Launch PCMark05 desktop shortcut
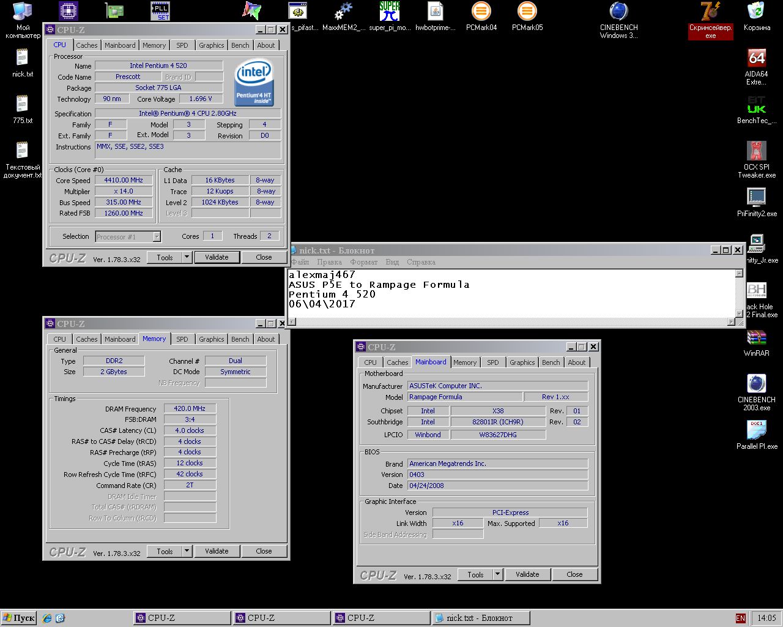Screen dimensions: 783x627 click(x=527, y=17)
